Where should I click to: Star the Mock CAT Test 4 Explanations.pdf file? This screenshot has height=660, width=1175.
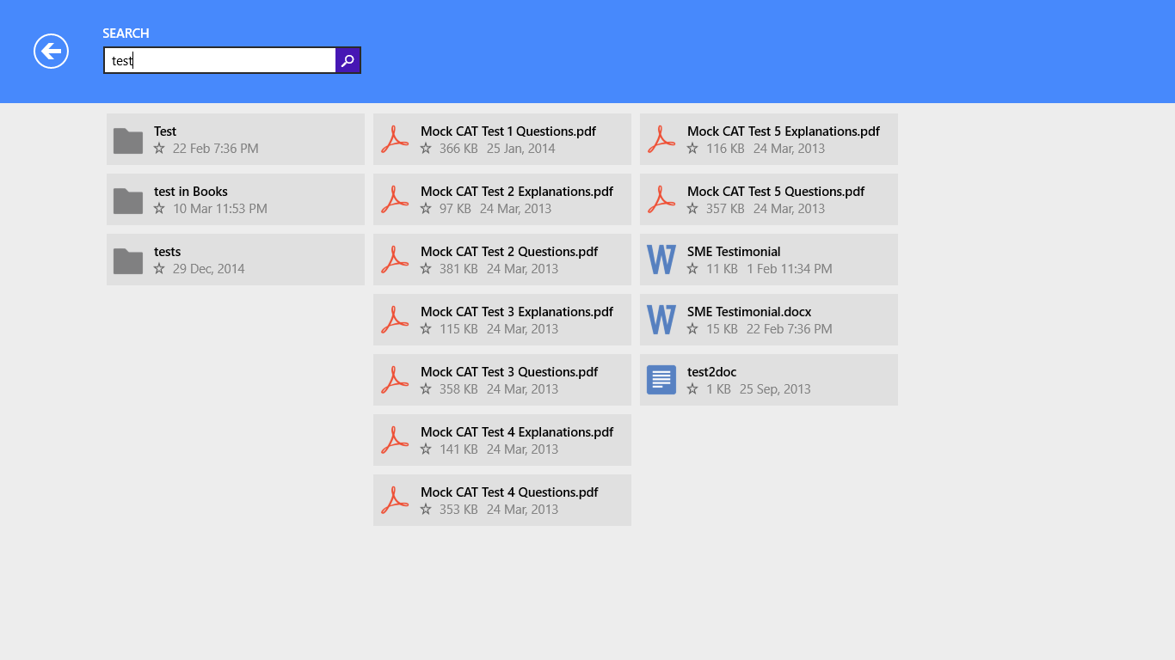pyautogui.click(x=426, y=449)
